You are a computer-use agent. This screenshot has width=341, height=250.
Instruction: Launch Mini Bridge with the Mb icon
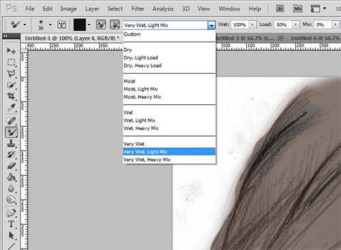tap(297, 9)
